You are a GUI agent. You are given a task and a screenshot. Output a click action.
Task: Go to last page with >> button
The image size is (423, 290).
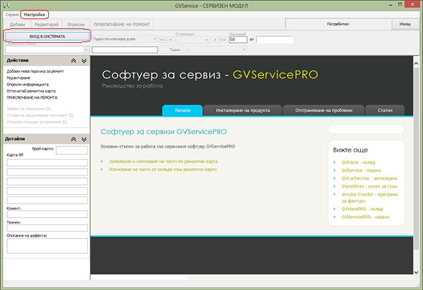(223, 40)
